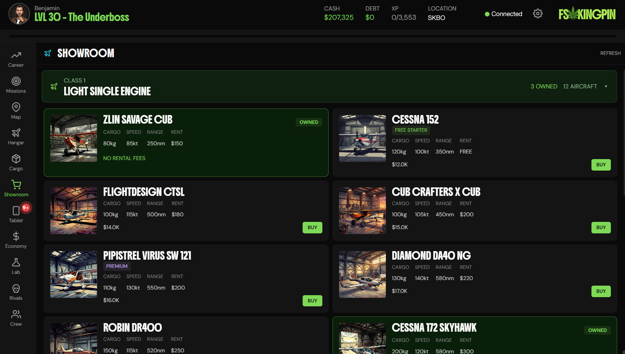Click the FlightDesign CTSL thumbnail

(74, 211)
